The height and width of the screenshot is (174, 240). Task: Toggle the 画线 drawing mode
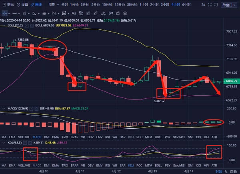click(x=36, y=5)
